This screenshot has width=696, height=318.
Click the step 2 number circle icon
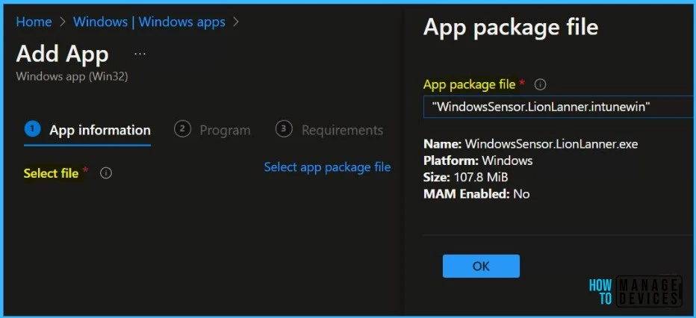click(x=182, y=129)
